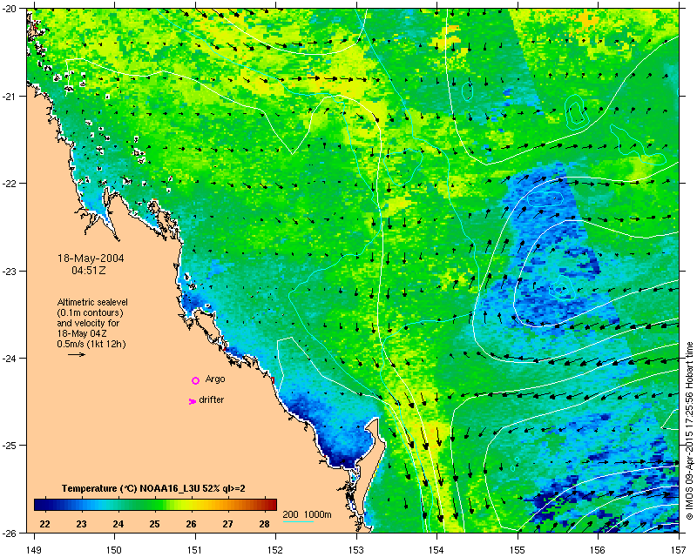Click the -25 latitude axis label
The image size is (697, 557).
pyautogui.click(x=10, y=445)
